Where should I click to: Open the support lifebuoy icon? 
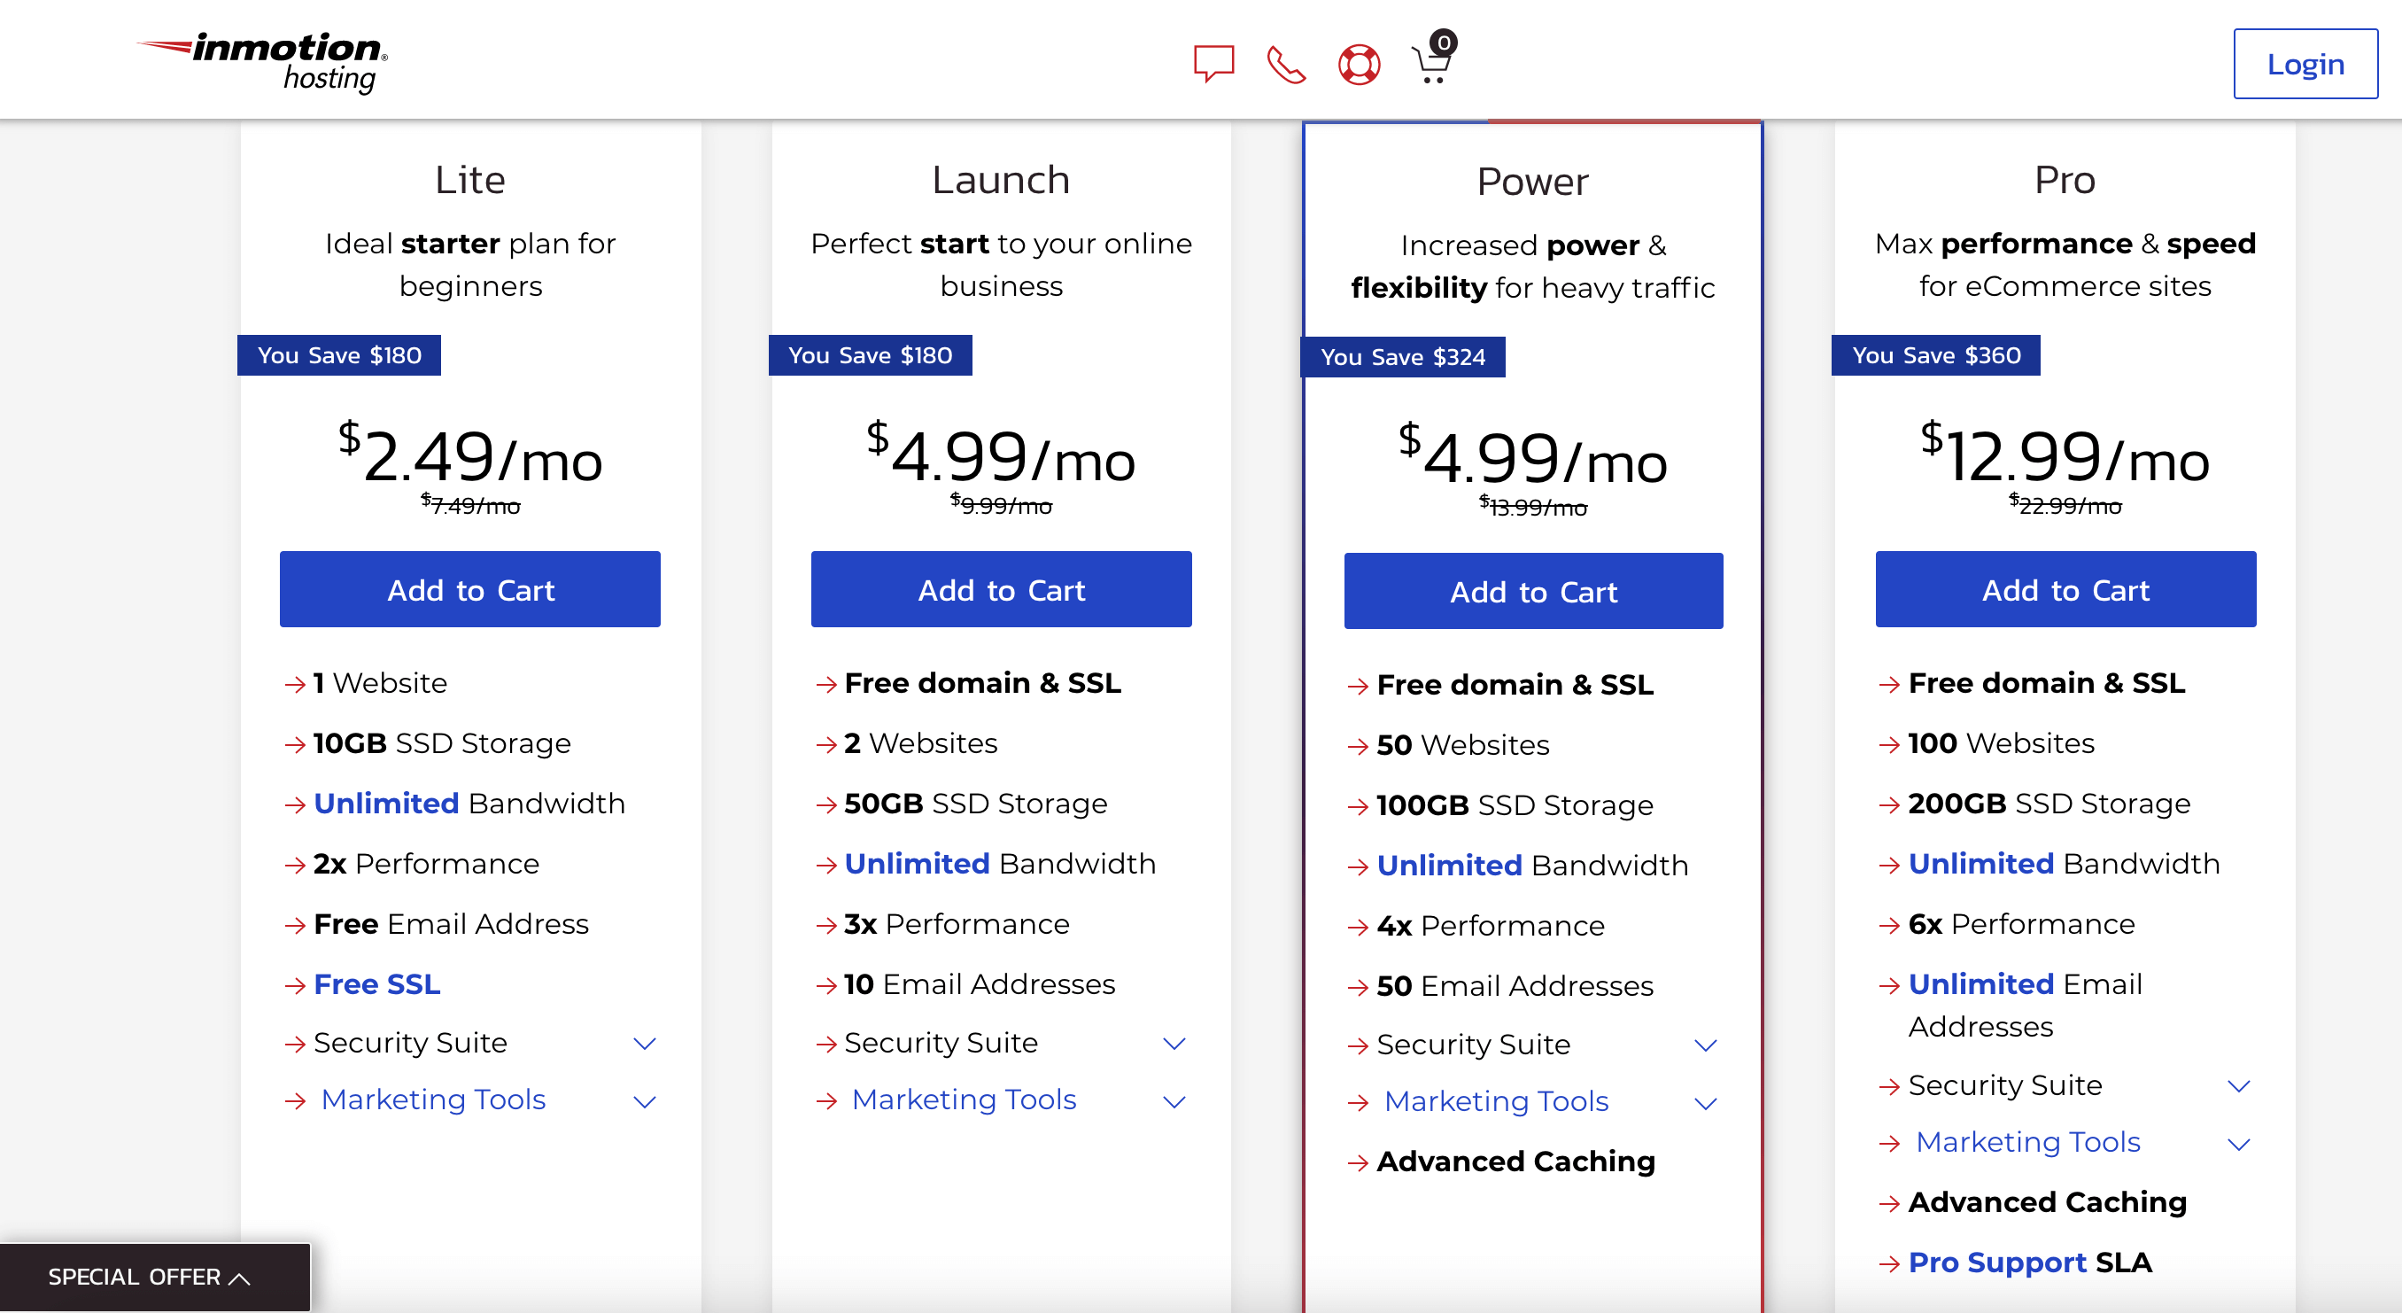point(1359,65)
